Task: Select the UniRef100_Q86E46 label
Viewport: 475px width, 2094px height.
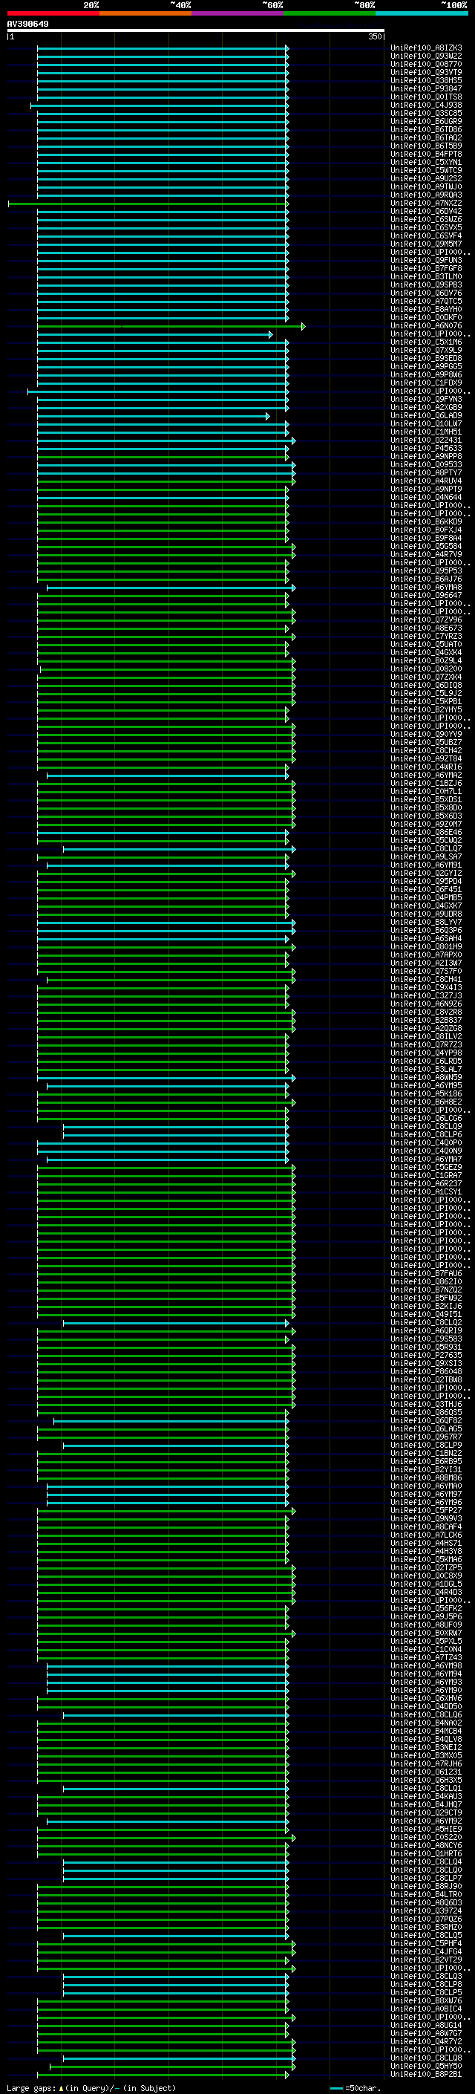Action: pyautogui.click(x=426, y=833)
